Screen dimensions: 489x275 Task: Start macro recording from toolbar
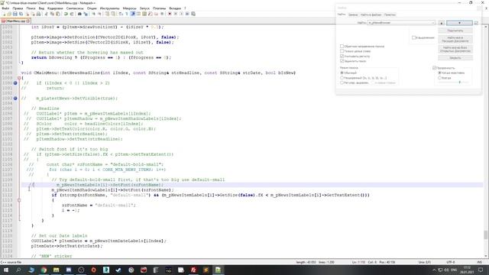(170, 14)
